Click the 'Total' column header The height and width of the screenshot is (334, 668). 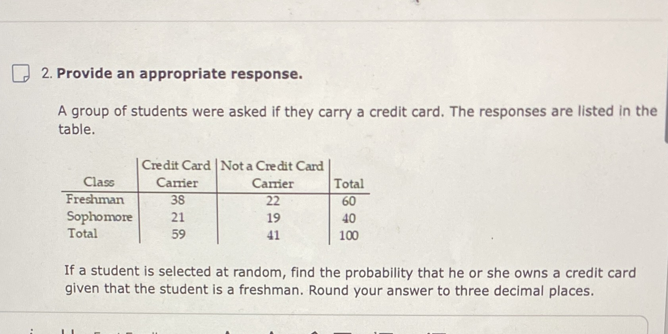click(x=349, y=184)
